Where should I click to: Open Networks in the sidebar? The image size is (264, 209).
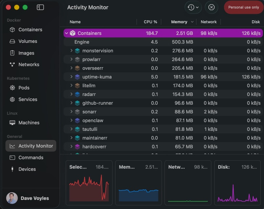click(31, 65)
